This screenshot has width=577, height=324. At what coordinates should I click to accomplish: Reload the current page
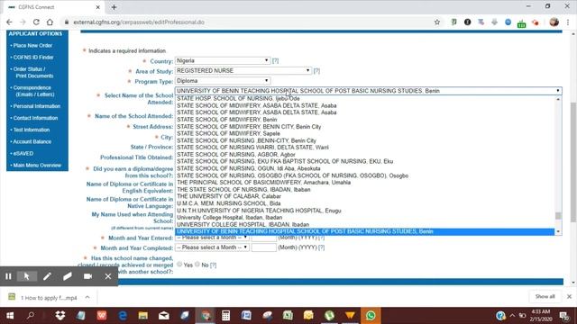pos(36,22)
